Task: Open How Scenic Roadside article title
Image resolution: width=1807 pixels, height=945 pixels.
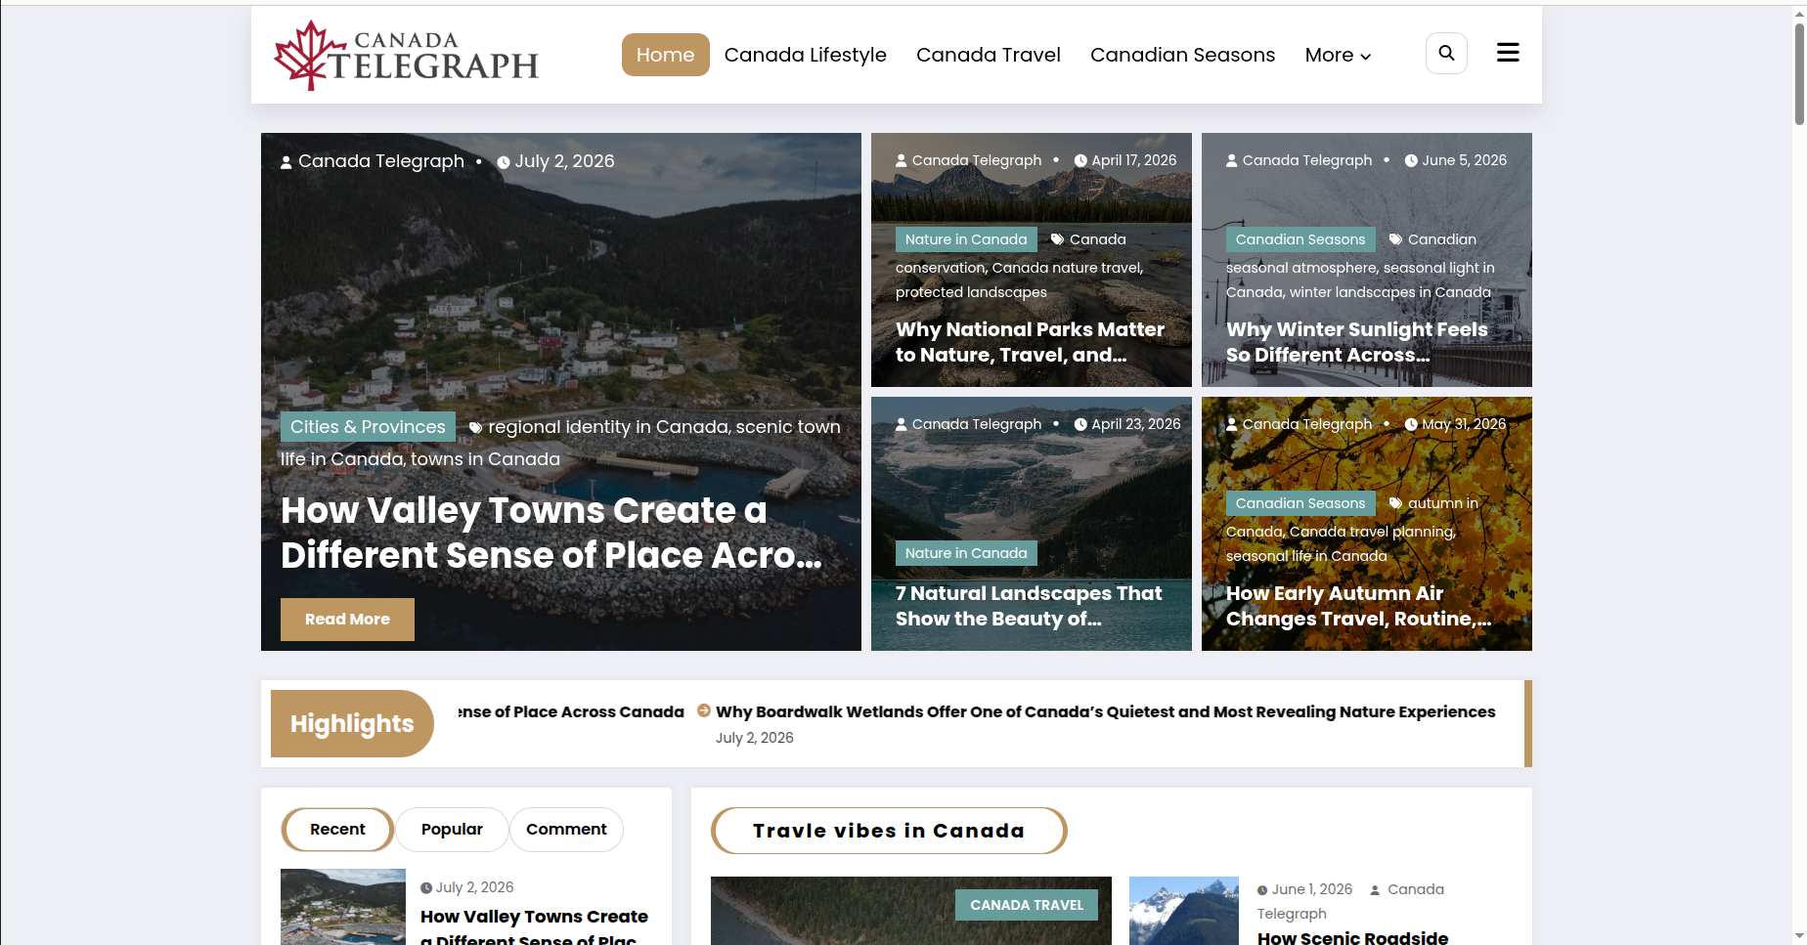Action: pyautogui.click(x=1352, y=936)
